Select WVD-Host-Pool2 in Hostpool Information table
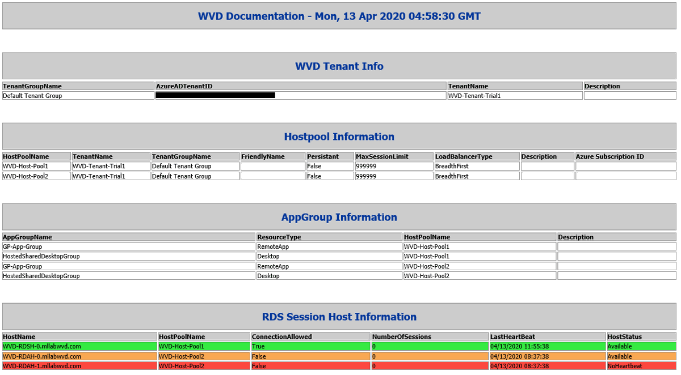Screen dimensions: 681x375 36,176
